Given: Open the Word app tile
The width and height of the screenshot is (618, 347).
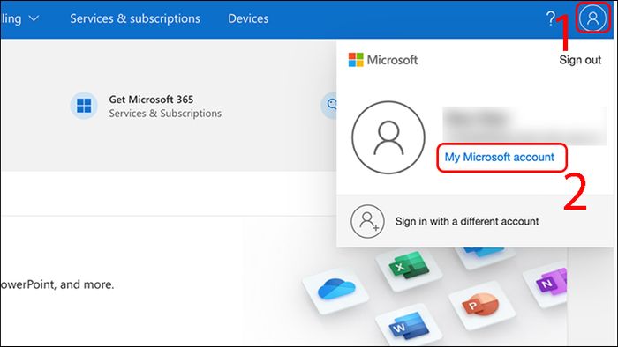Looking at the screenshot, I should 409,325.
